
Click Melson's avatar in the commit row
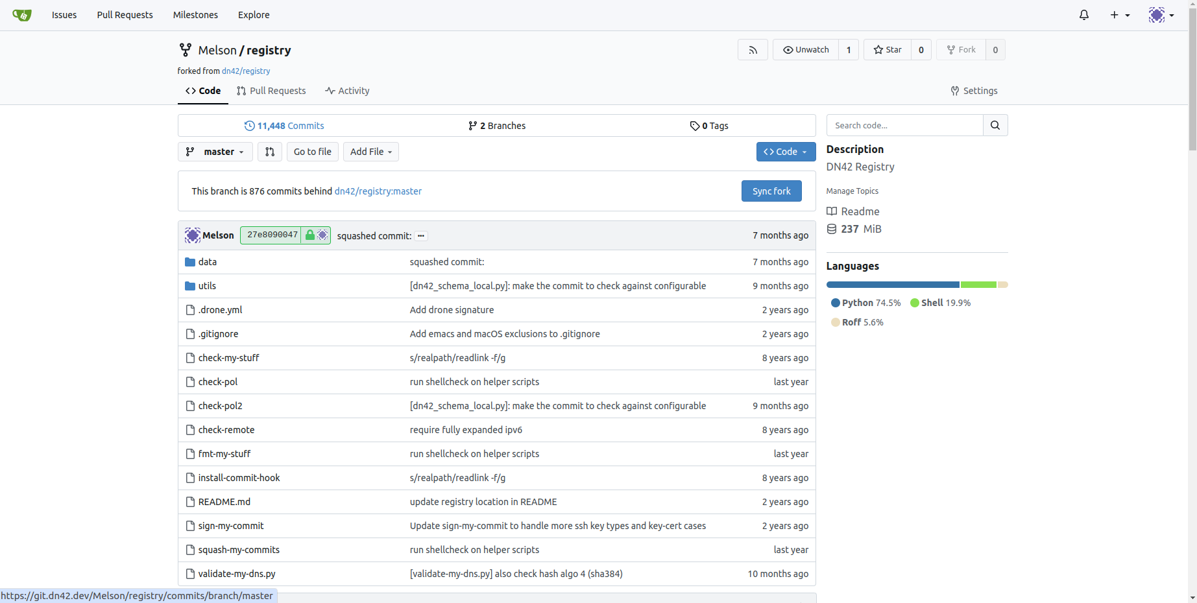pyautogui.click(x=192, y=235)
